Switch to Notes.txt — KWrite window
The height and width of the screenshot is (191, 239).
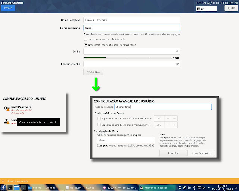click(82, 188)
